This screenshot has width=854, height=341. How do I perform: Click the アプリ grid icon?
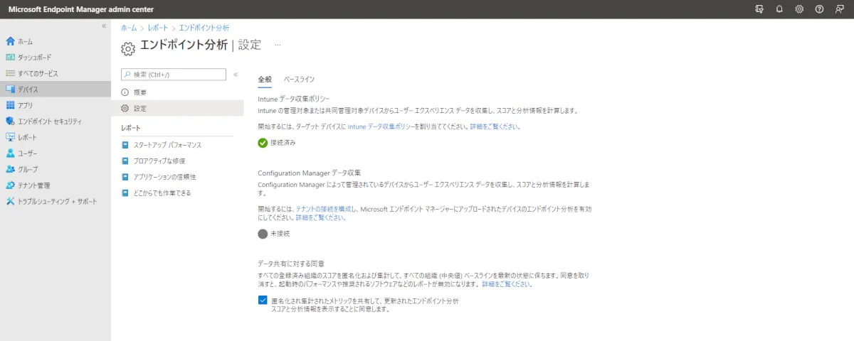10,105
